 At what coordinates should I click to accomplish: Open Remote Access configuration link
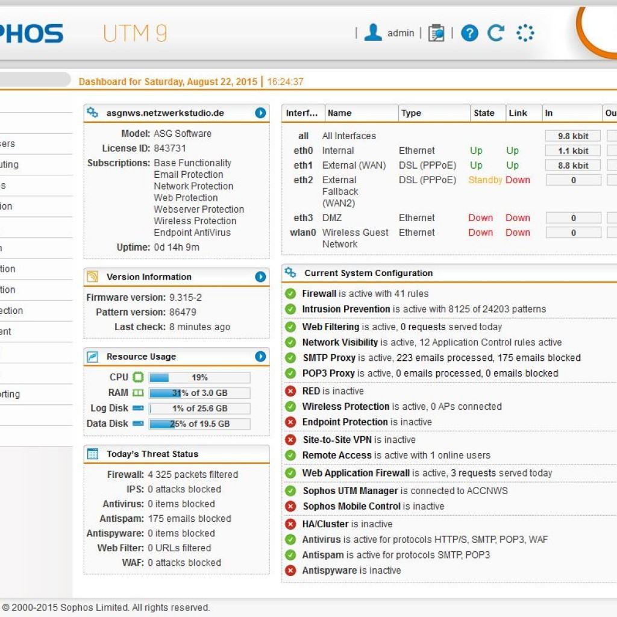tap(337, 456)
